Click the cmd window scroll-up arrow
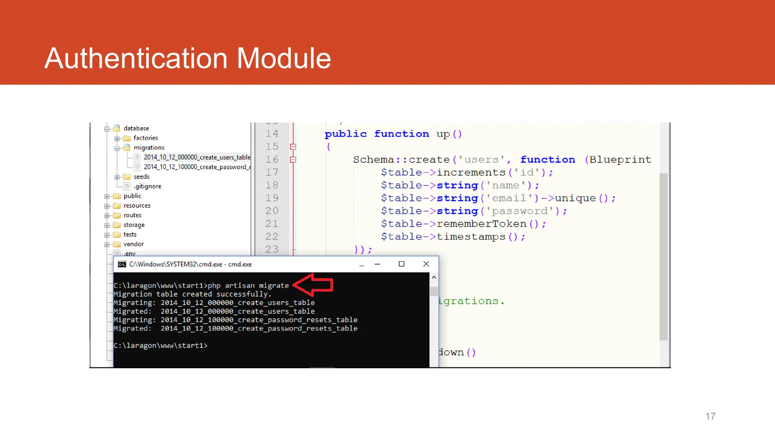Screen dimensions: 775x436 pos(434,277)
